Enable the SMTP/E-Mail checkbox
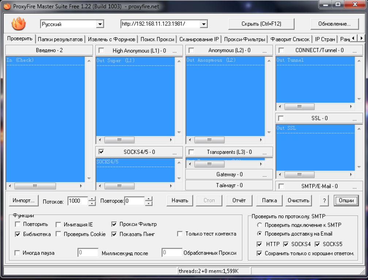This screenshot has width=368, height=280. pyautogui.click(x=281, y=187)
